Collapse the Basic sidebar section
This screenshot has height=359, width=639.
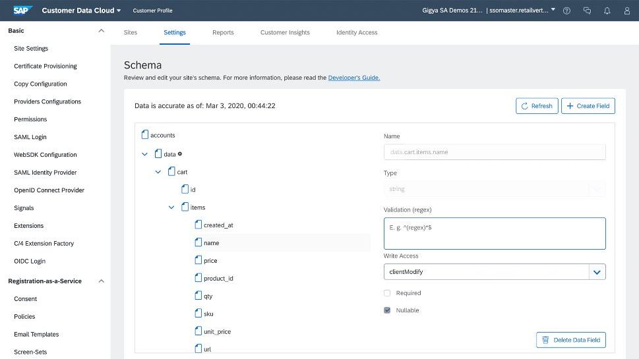pos(101,31)
